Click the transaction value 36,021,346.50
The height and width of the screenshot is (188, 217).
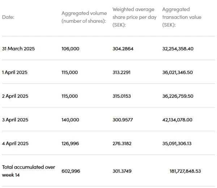click(178, 72)
